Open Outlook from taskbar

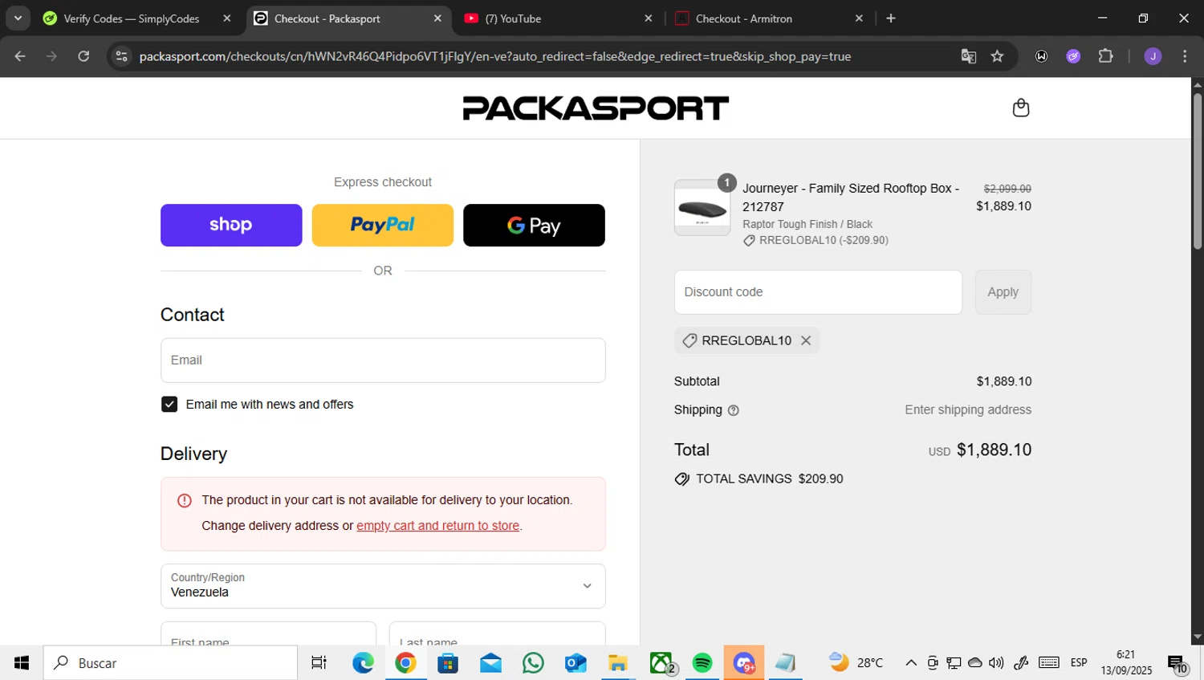pyautogui.click(x=576, y=663)
